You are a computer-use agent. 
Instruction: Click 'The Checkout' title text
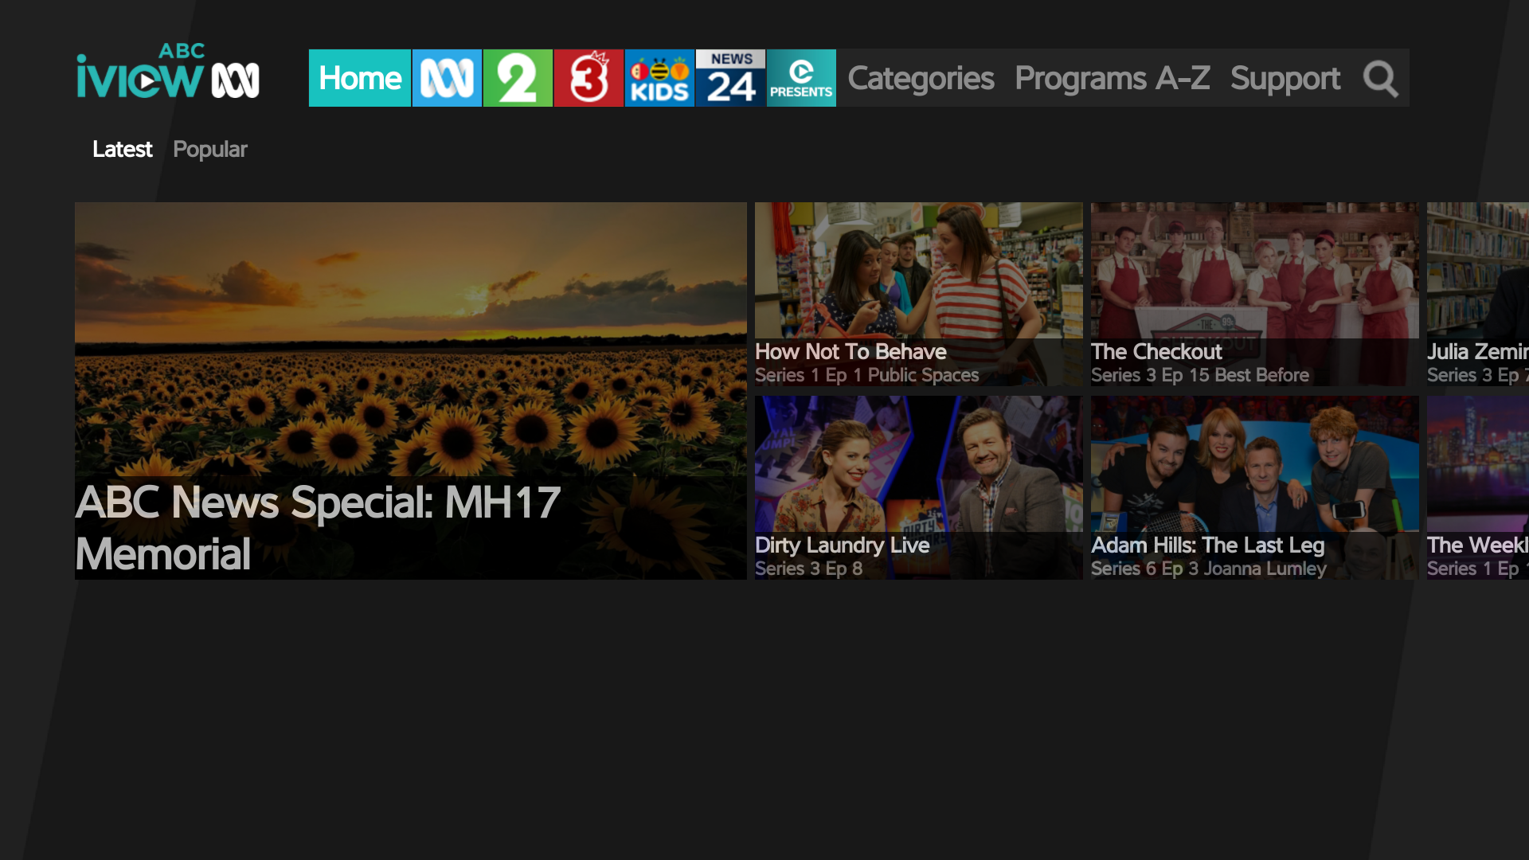1156,352
